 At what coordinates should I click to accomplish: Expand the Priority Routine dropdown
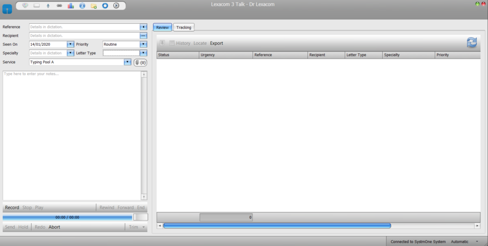pyautogui.click(x=143, y=44)
